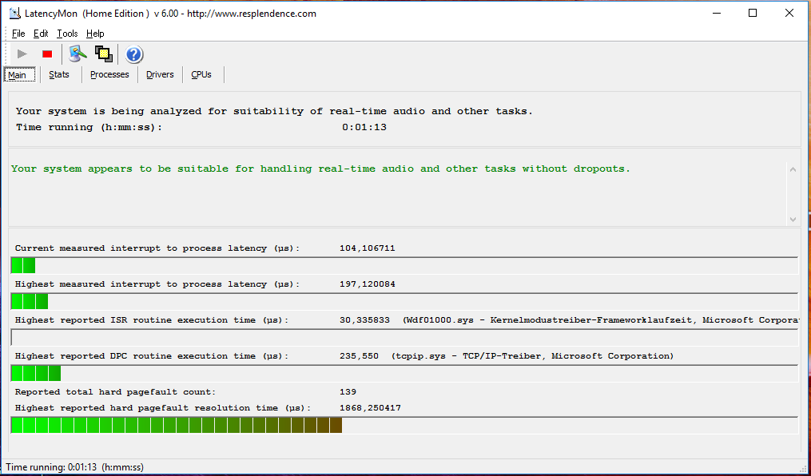This screenshot has height=476, width=811.
Task: Click the message box scroll-down arrow
Action: pyautogui.click(x=793, y=220)
